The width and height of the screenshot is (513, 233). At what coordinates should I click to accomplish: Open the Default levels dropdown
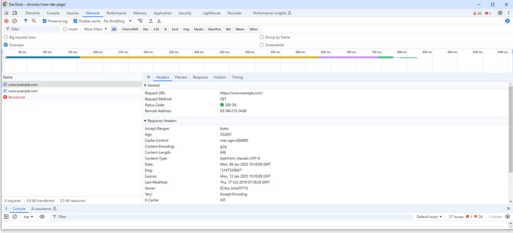tap(429, 217)
